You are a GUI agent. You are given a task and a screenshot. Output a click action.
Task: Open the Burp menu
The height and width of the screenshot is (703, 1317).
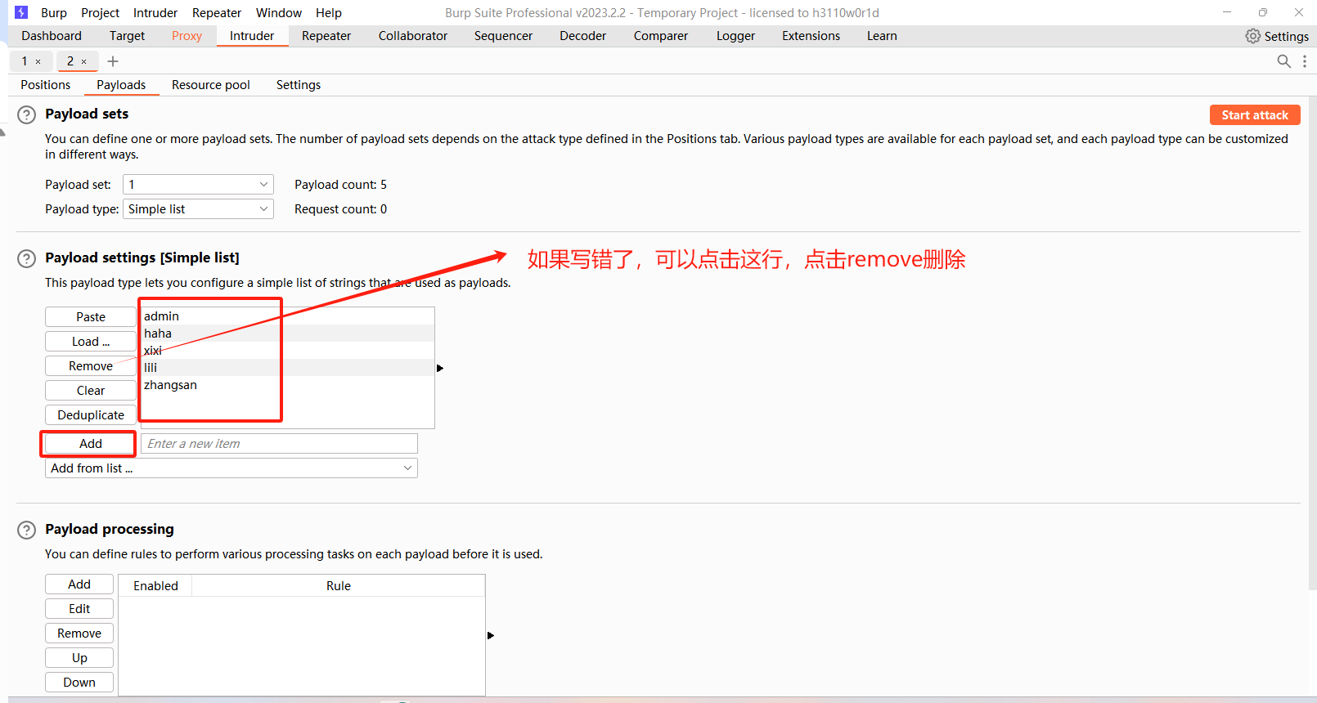click(x=54, y=13)
